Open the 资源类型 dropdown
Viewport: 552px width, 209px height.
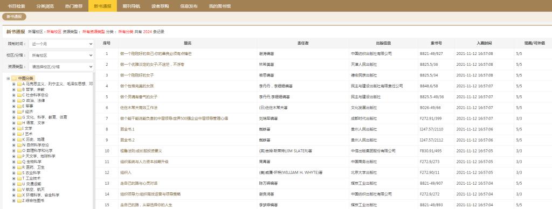coord(61,67)
